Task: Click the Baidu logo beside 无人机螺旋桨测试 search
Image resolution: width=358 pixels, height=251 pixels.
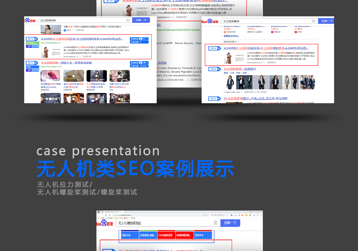Action: coord(105,223)
